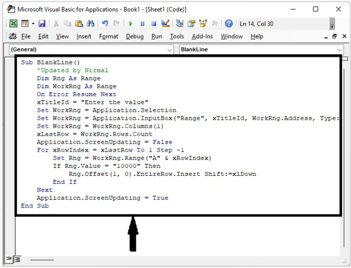Image resolution: width=351 pixels, height=268 pixels.
Task: Click the Reset stop icon
Action: (153, 24)
